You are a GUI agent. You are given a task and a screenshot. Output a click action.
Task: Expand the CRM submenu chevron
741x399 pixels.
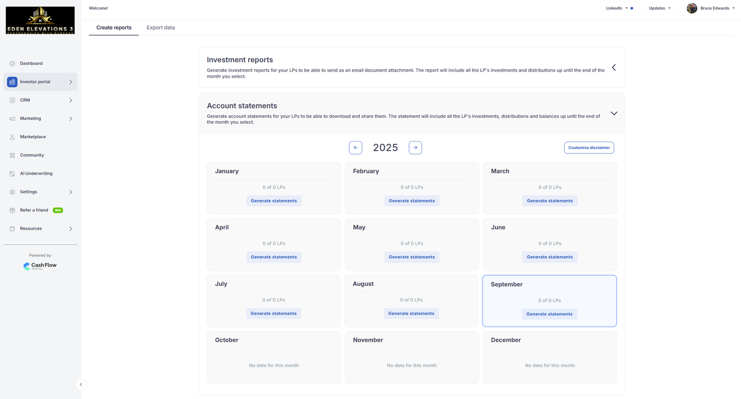pyautogui.click(x=70, y=100)
